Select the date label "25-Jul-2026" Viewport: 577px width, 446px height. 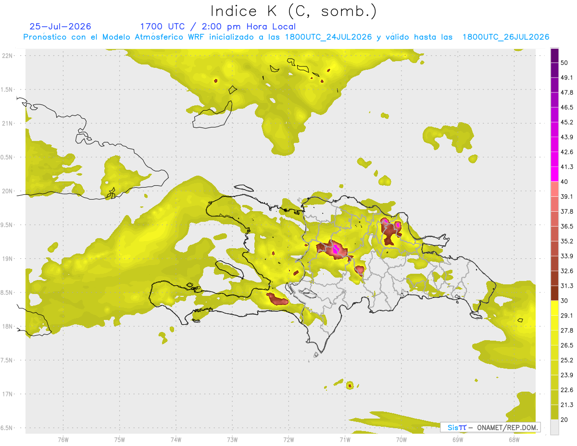pyautogui.click(x=60, y=26)
